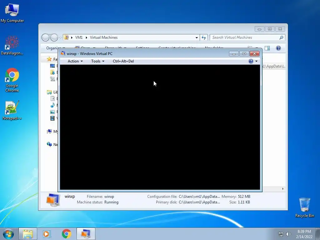Click the volume speaker tray icon

288,234
